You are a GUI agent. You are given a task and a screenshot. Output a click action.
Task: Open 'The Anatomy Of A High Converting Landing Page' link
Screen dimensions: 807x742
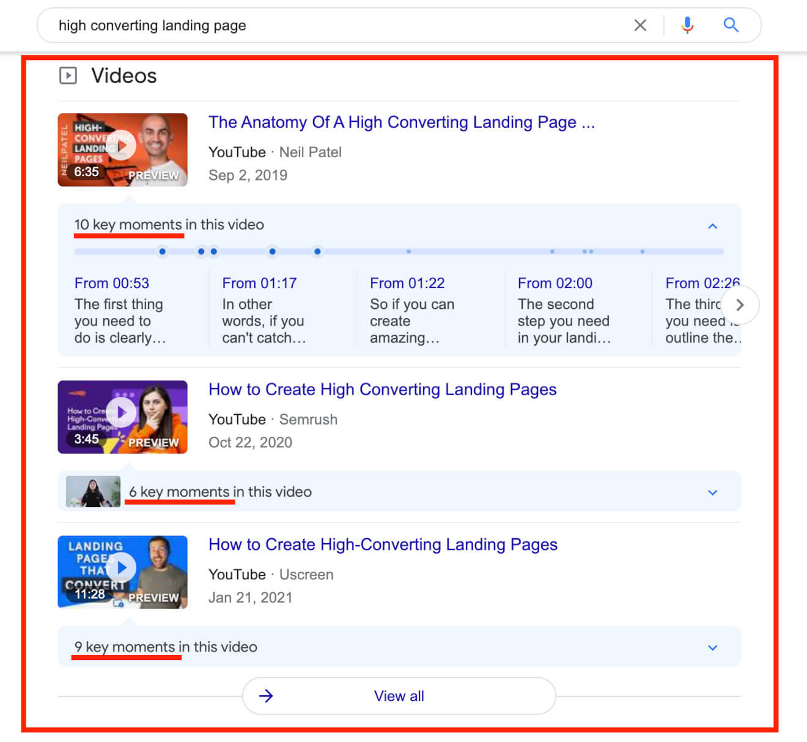402,122
